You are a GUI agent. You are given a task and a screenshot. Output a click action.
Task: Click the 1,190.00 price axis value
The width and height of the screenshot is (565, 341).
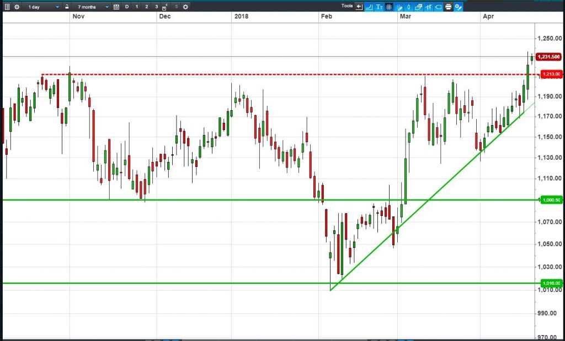coord(550,96)
